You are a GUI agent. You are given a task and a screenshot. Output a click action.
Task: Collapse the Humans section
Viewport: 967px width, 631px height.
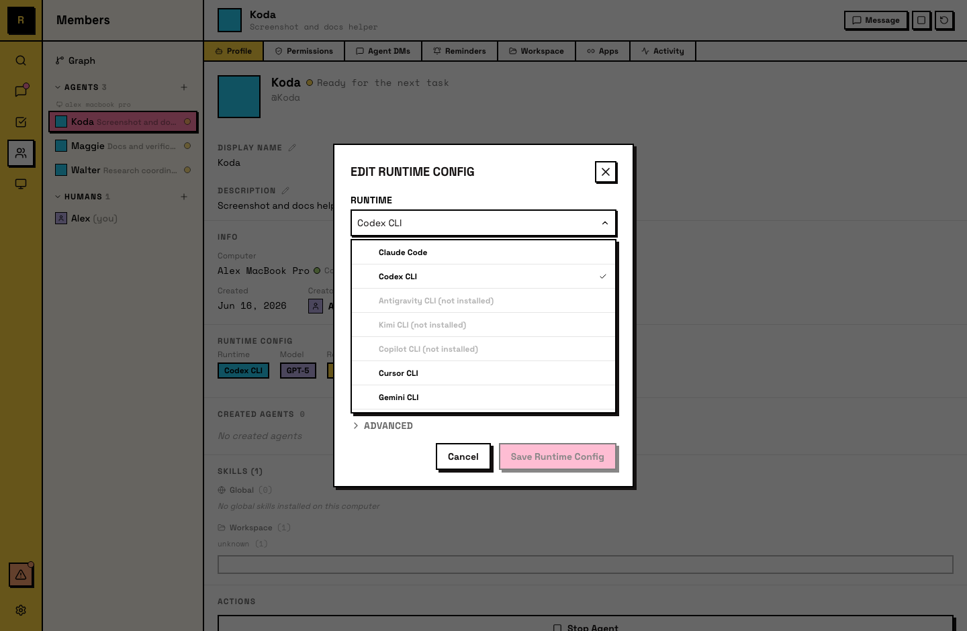pyautogui.click(x=82, y=197)
